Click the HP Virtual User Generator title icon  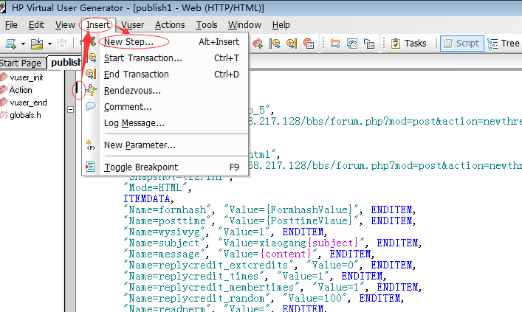click(x=2, y=7)
